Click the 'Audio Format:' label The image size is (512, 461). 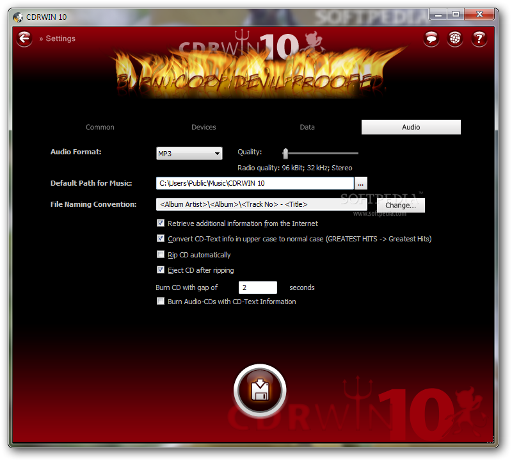76,152
